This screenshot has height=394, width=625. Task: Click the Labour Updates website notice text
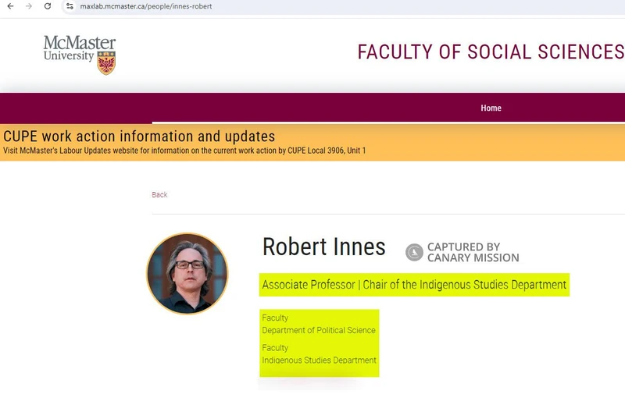pos(184,151)
